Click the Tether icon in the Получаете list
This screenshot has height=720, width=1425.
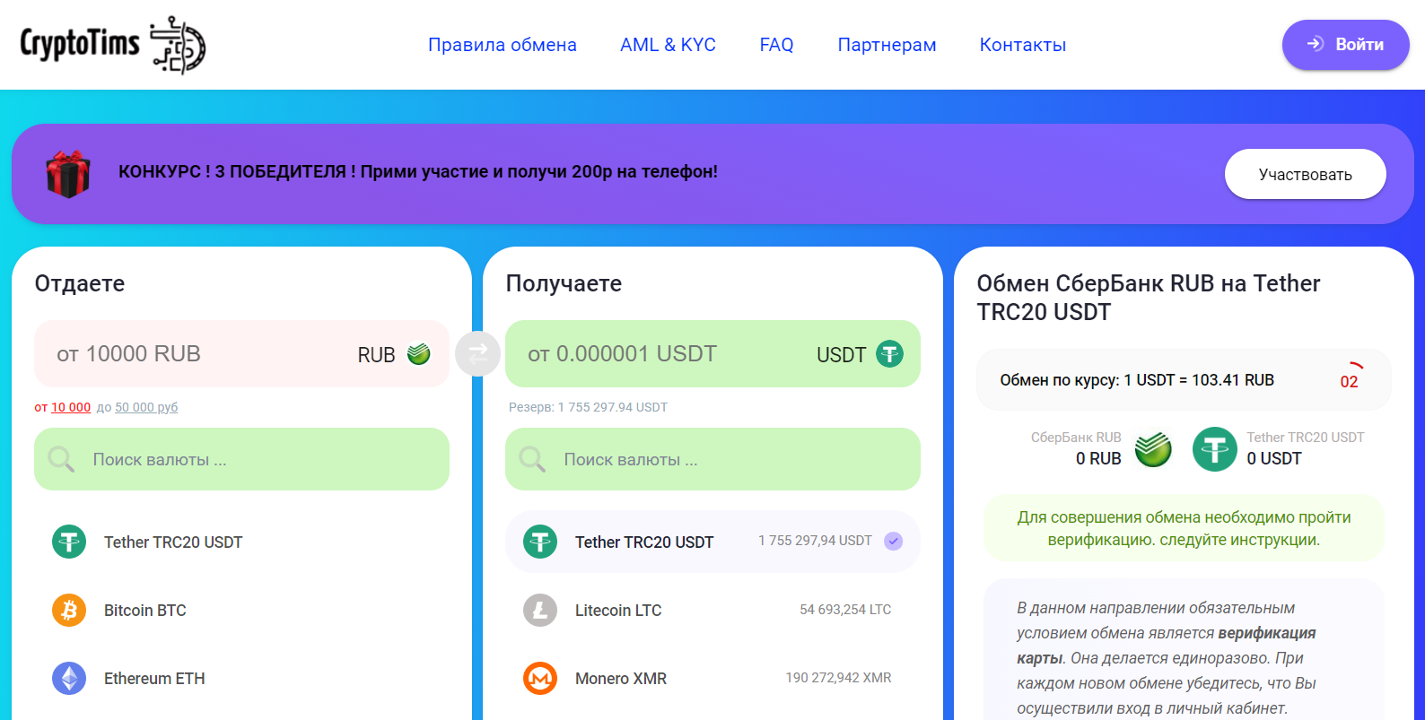[x=540, y=542]
